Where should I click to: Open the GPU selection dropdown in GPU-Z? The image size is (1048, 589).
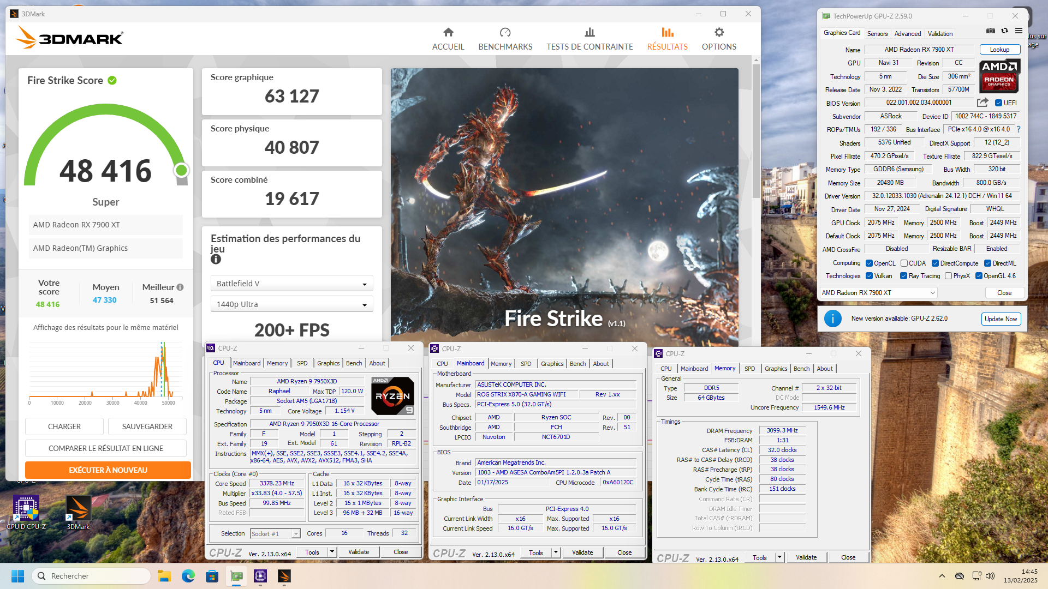point(878,293)
